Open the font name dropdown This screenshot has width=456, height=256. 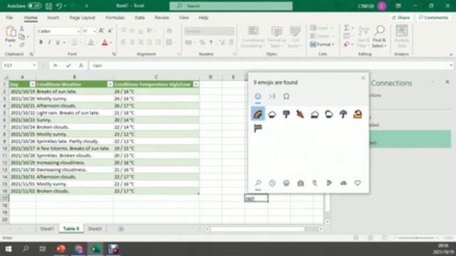[x=78, y=31]
